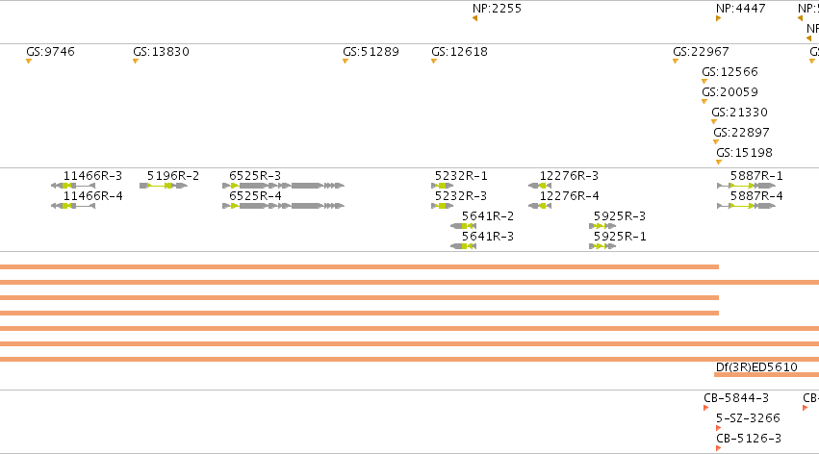Image resolution: width=819 pixels, height=454 pixels.
Task: Click the GS:12618 label
Action: tap(459, 52)
